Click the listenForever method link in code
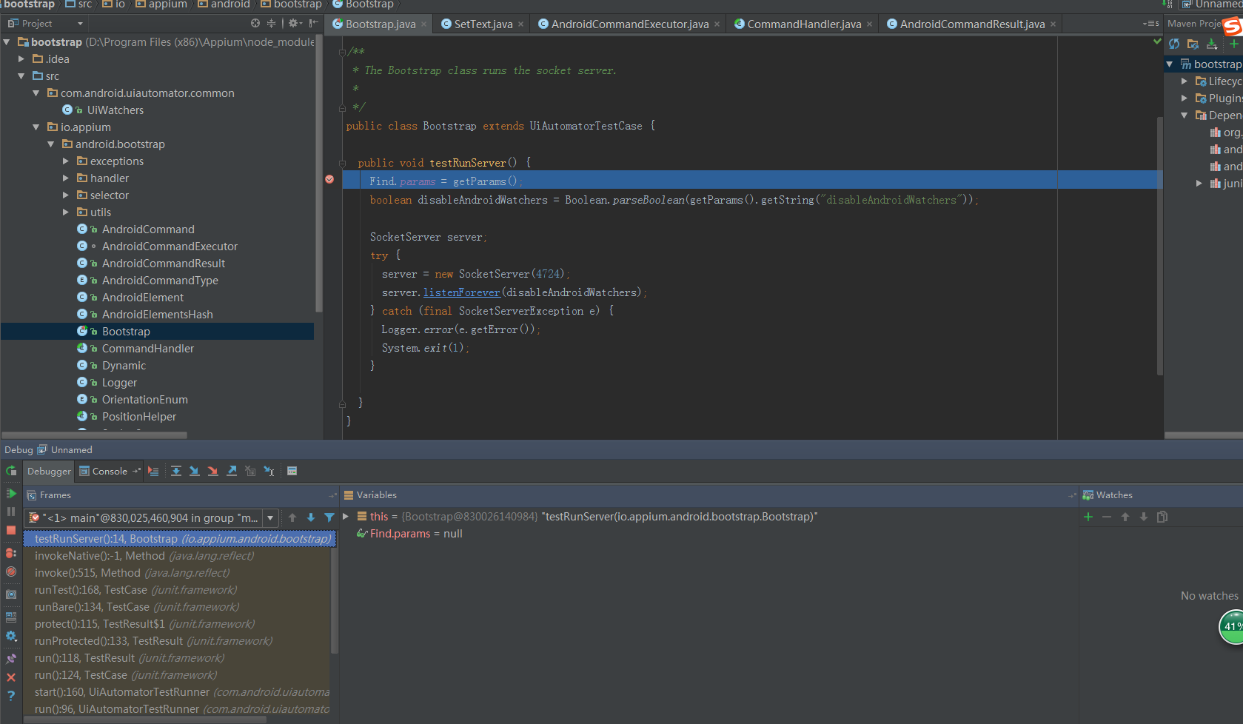The image size is (1243, 724). pos(462,292)
